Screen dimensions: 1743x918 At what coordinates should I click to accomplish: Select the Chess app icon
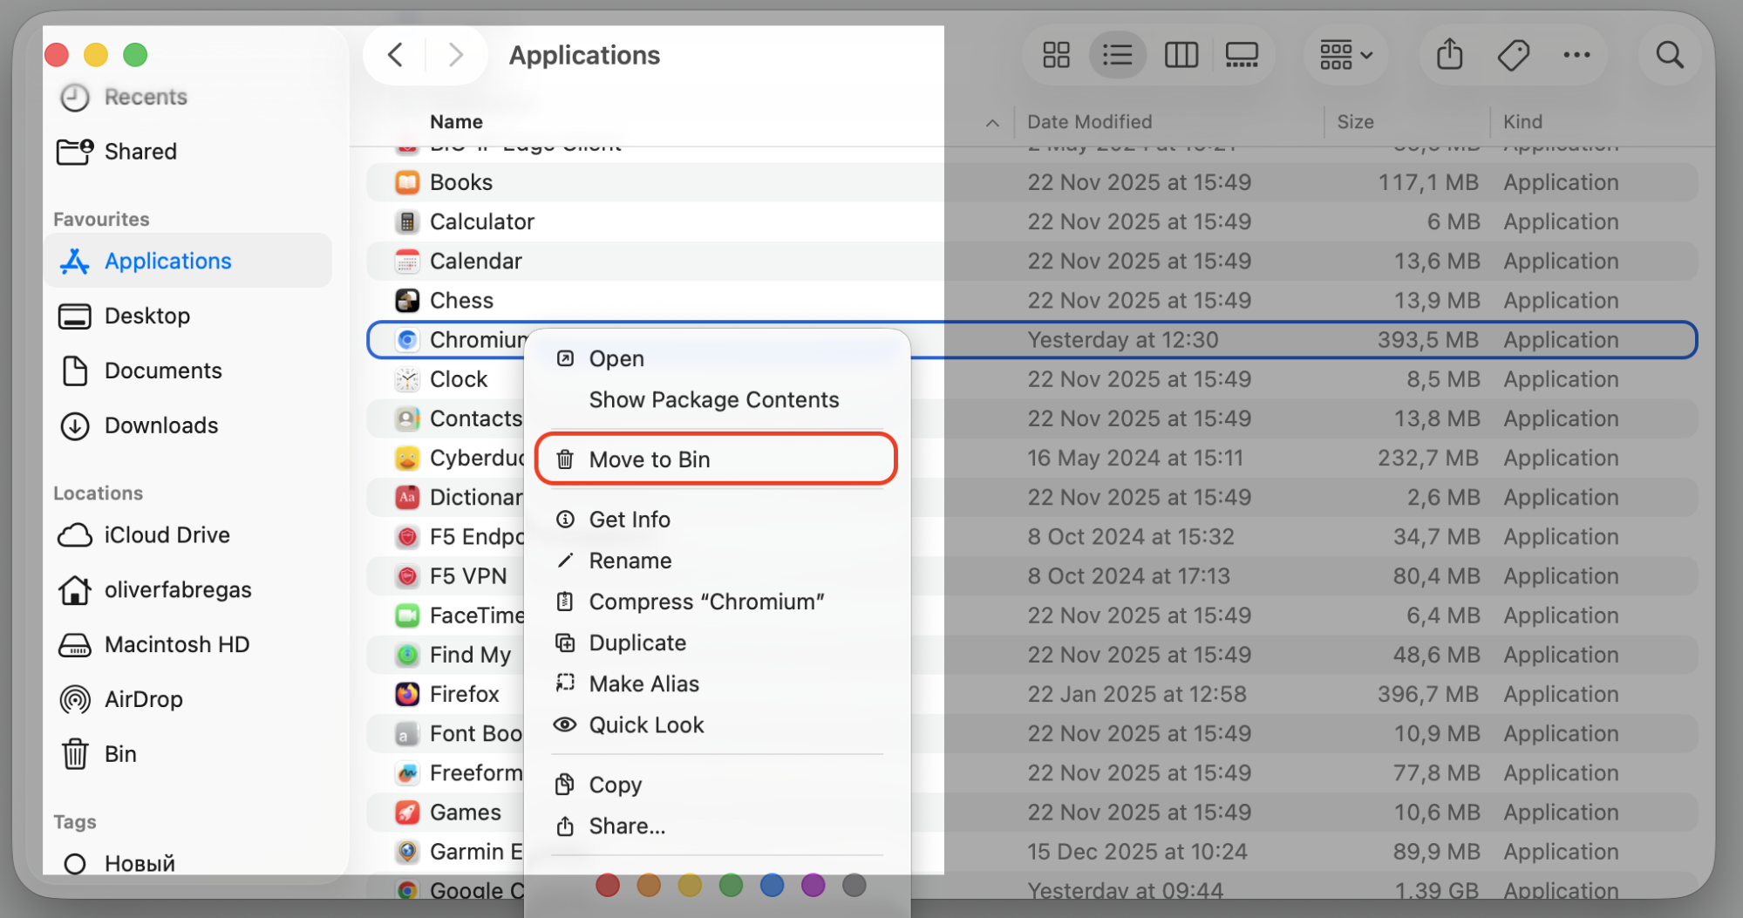(x=407, y=300)
